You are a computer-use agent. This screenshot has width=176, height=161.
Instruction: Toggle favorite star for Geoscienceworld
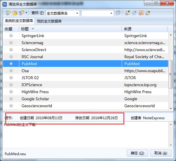(11, 106)
